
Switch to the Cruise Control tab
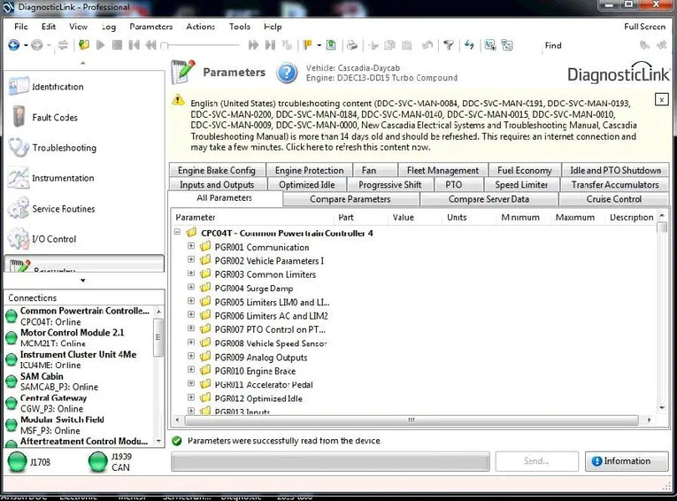pyautogui.click(x=614, y=199)
